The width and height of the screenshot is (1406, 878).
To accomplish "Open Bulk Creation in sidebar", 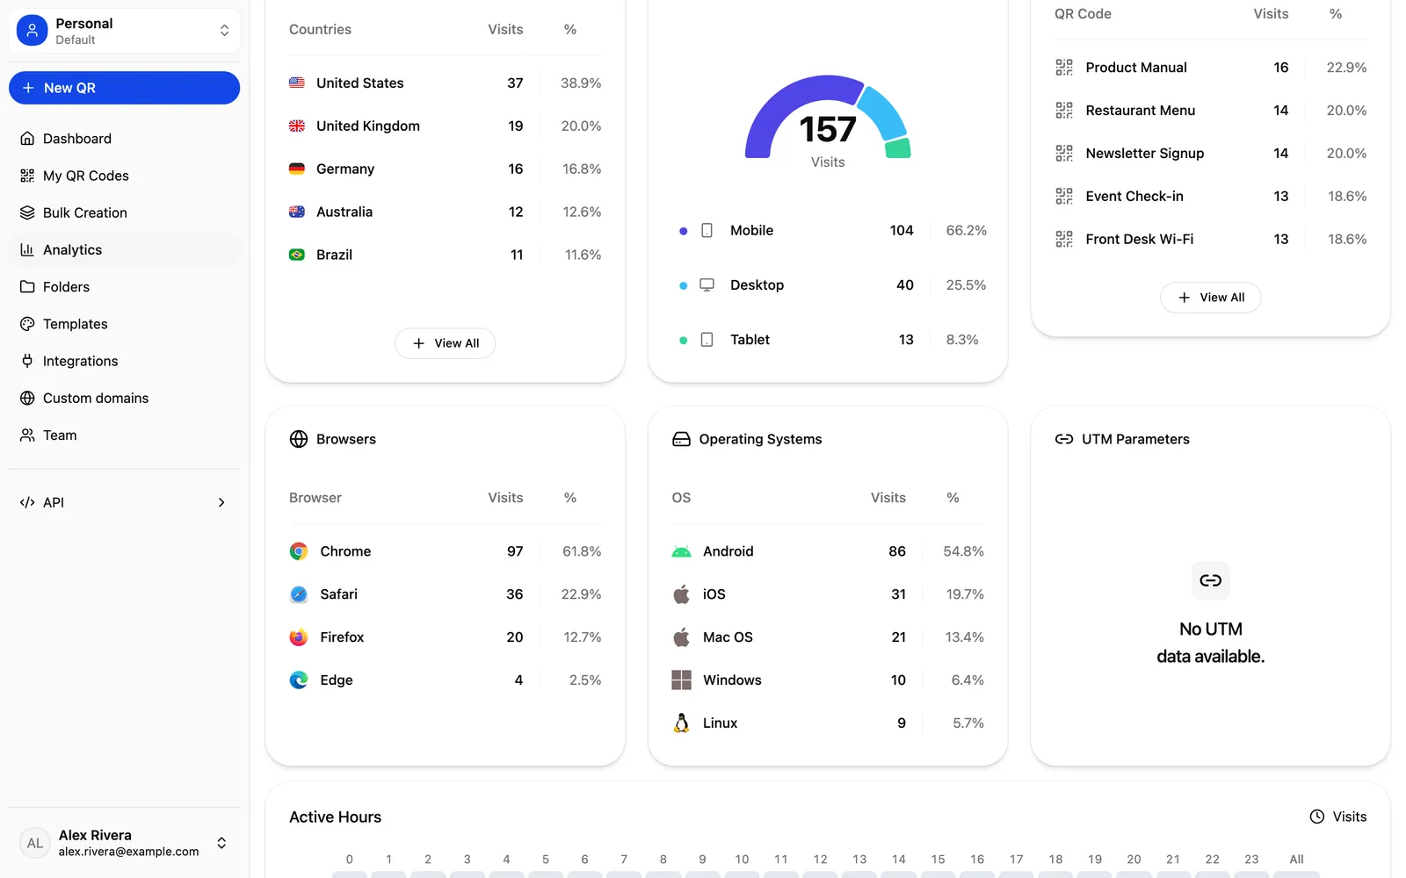I will [124, 212].
